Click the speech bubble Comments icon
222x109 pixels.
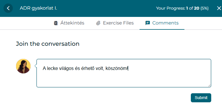[x=148, y=23]
